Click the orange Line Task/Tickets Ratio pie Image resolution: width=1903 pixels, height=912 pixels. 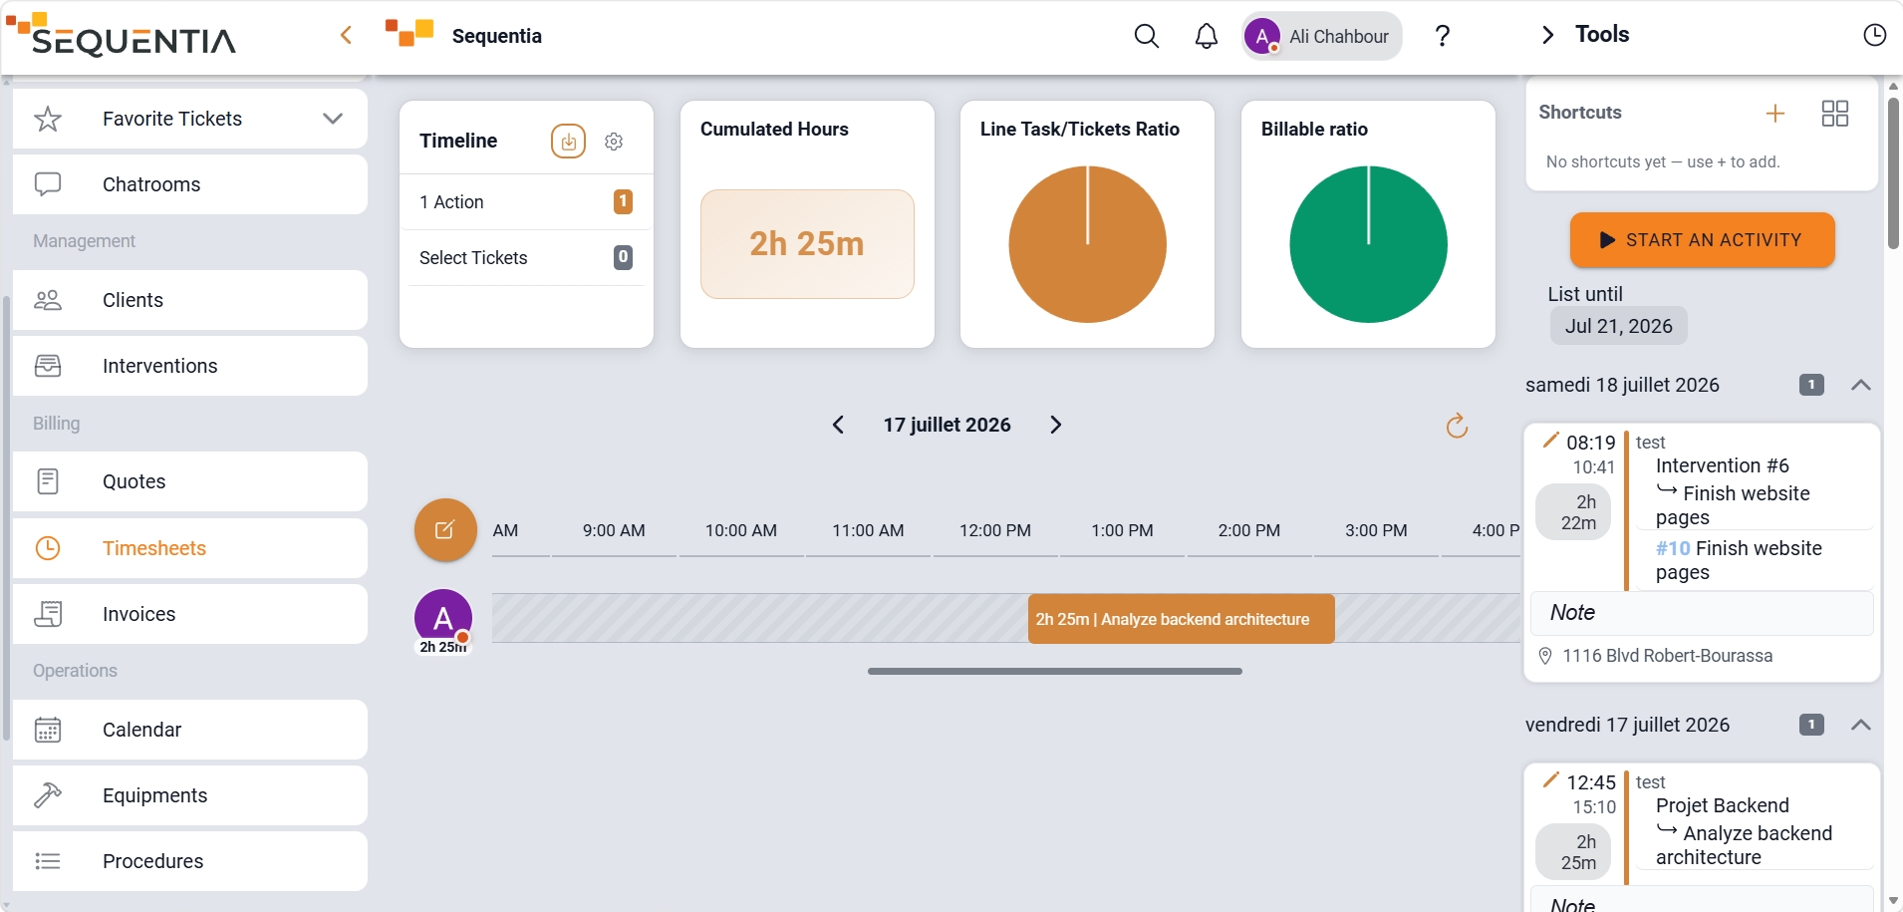click(1087, 244)
